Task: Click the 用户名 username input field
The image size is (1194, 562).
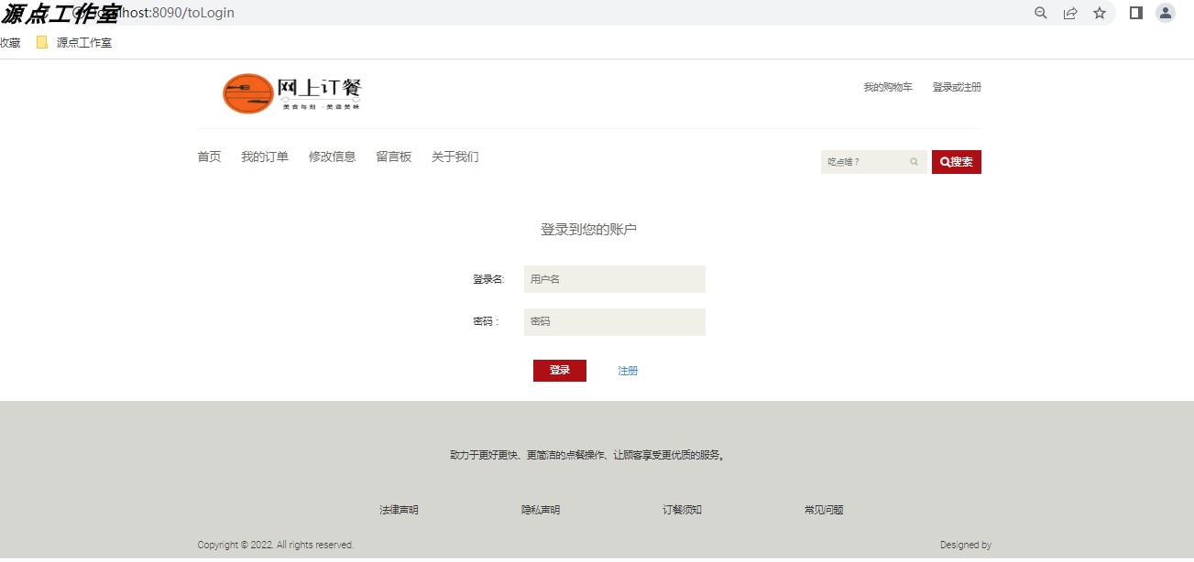Action: (x=614, y=278)
